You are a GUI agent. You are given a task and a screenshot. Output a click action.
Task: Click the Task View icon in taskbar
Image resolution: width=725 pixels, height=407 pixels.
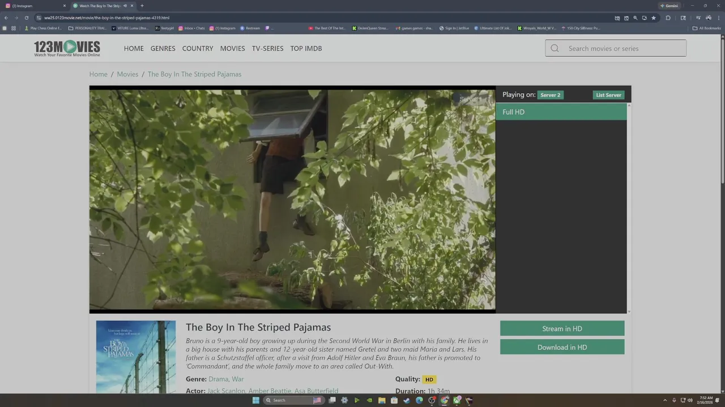(332, 400)
